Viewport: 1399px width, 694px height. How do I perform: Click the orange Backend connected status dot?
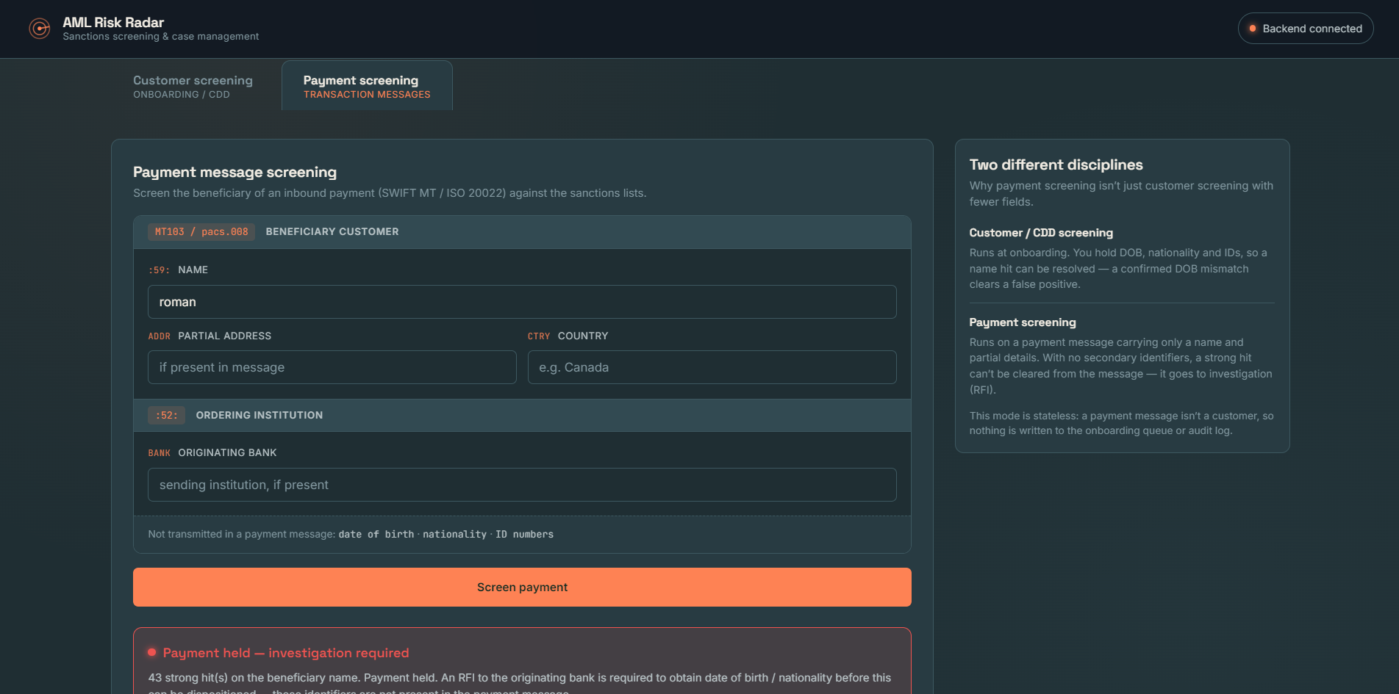1252,29
